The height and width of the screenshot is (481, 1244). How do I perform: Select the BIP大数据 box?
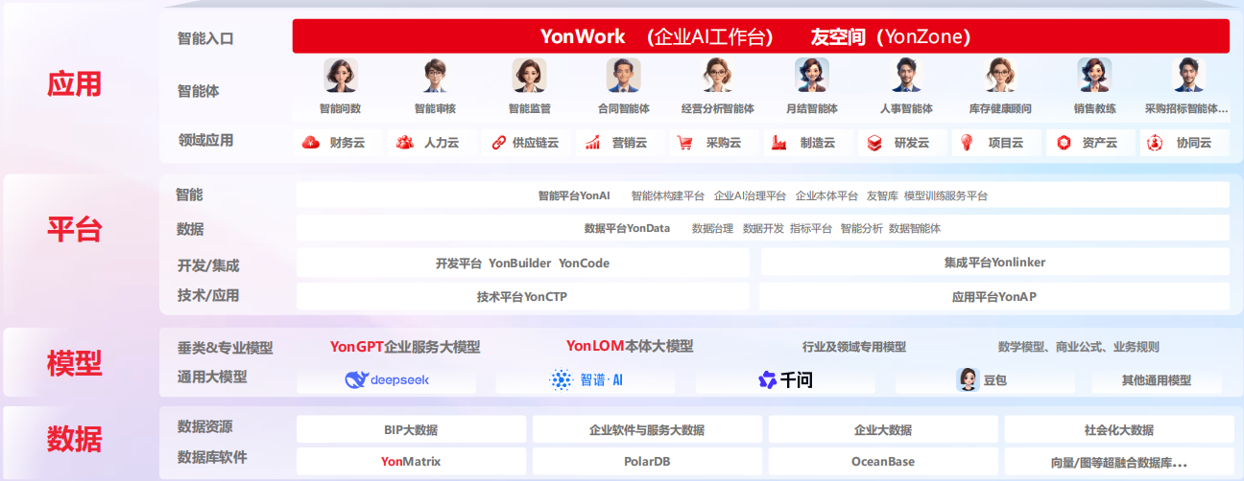pyautogui.click(x=411, y=429)
